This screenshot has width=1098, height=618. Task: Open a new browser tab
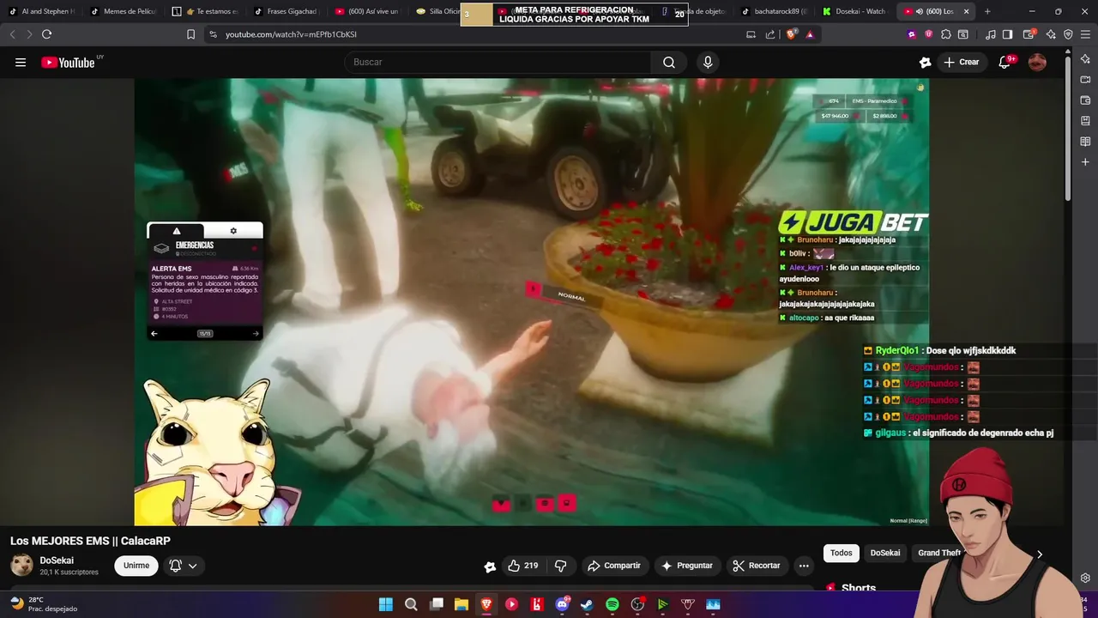point(987,11)
